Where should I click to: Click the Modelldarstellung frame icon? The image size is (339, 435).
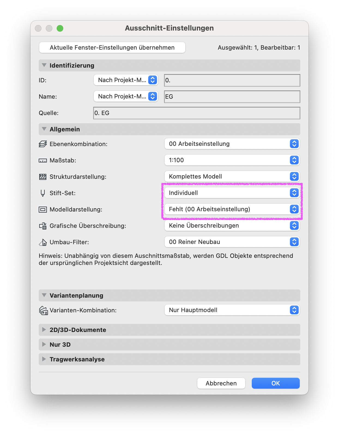pos(43,209)
